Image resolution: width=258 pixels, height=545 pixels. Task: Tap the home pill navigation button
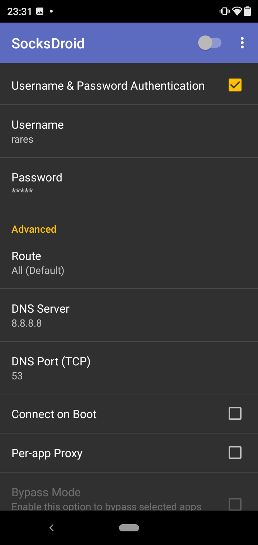pyautogui.click(x=129, y=527)
